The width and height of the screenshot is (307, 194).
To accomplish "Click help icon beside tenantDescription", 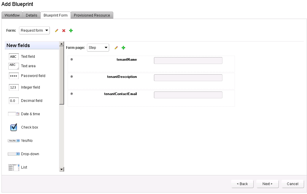I will [72, 77].
